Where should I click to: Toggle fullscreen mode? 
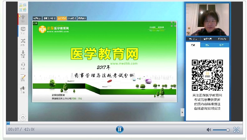(236, 130)
